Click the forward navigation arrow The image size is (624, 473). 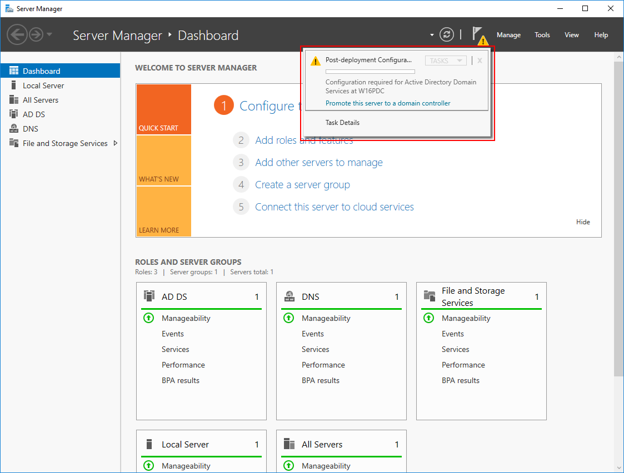click(x=36, y=34)
